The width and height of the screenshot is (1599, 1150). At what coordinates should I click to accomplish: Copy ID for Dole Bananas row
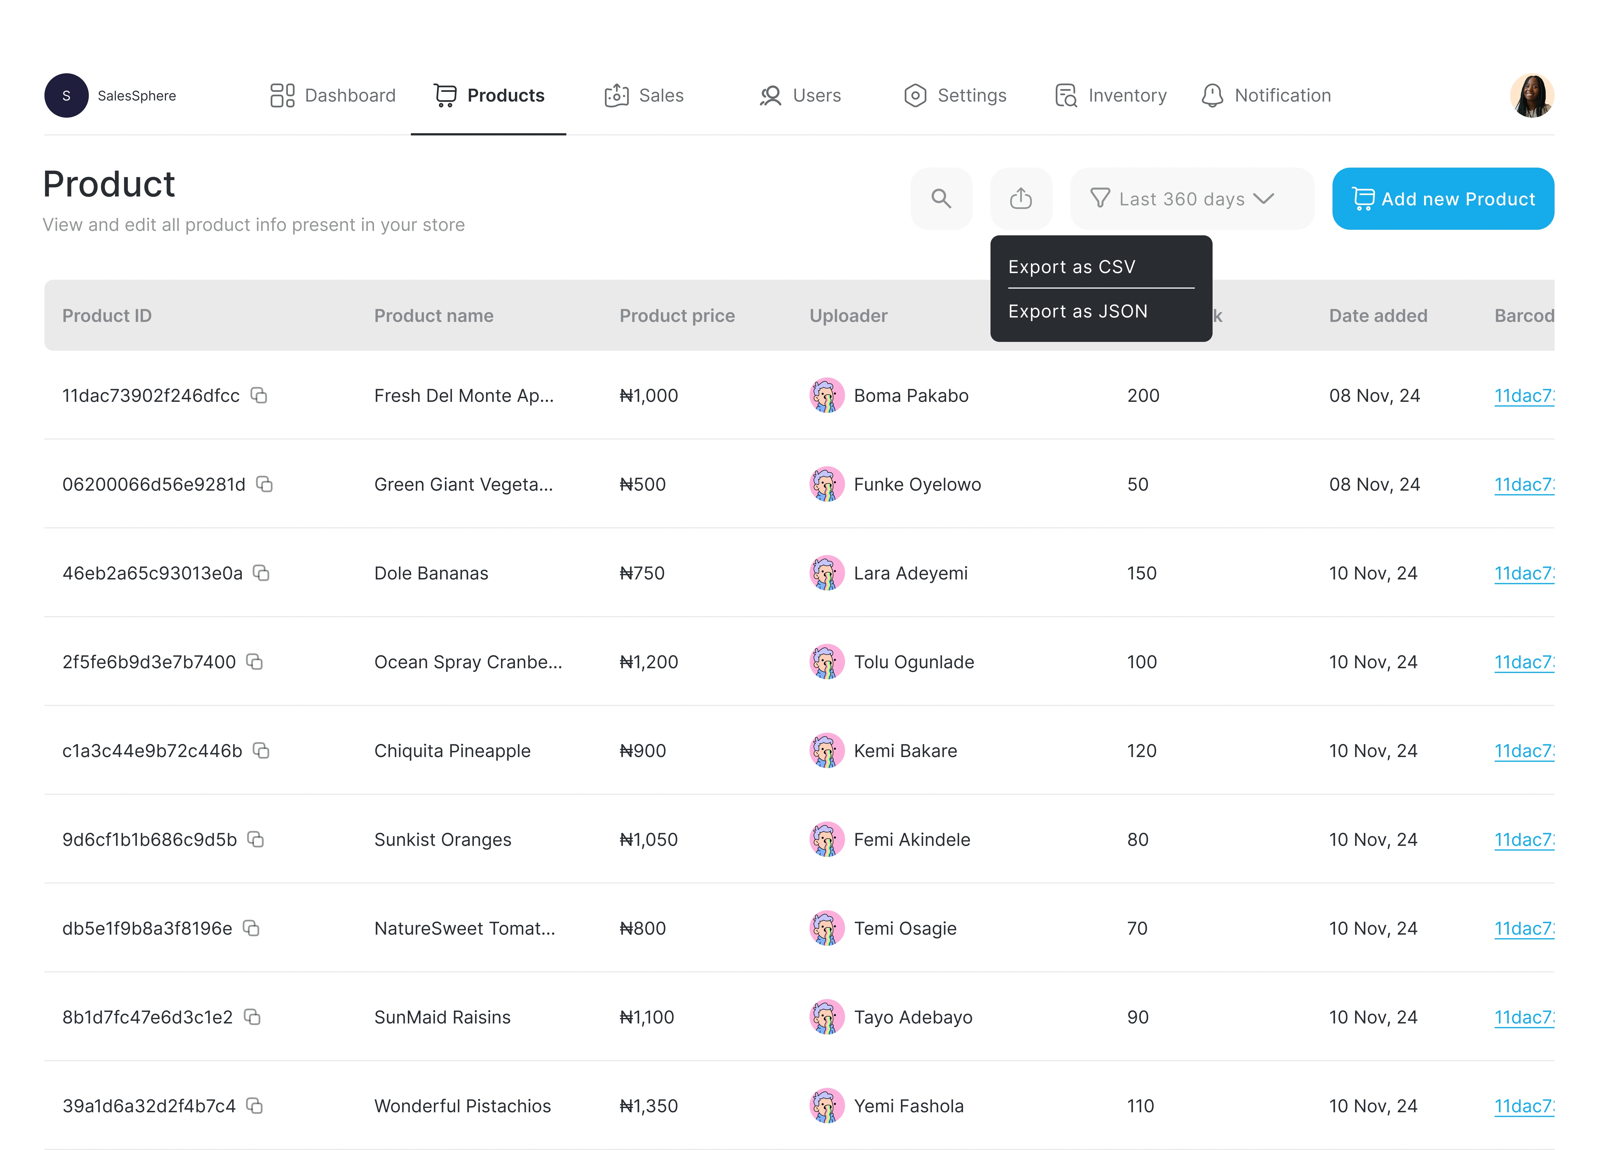click(262, 573)
